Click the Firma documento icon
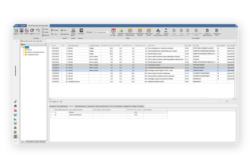 [174, 31]
